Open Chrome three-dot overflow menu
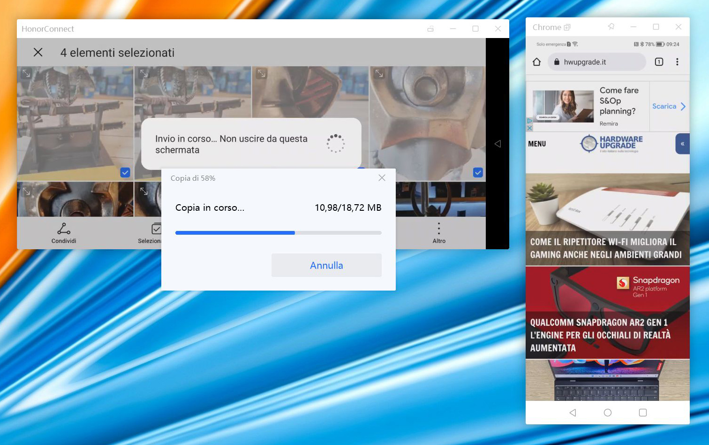 pyautogui.click(x=677, y=61)
